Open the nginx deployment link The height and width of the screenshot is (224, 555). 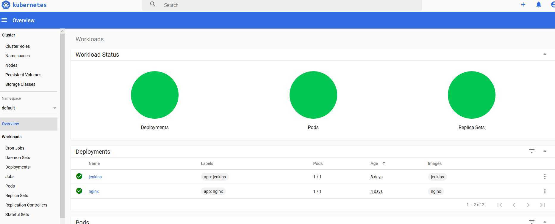click(x=94, y=191)
